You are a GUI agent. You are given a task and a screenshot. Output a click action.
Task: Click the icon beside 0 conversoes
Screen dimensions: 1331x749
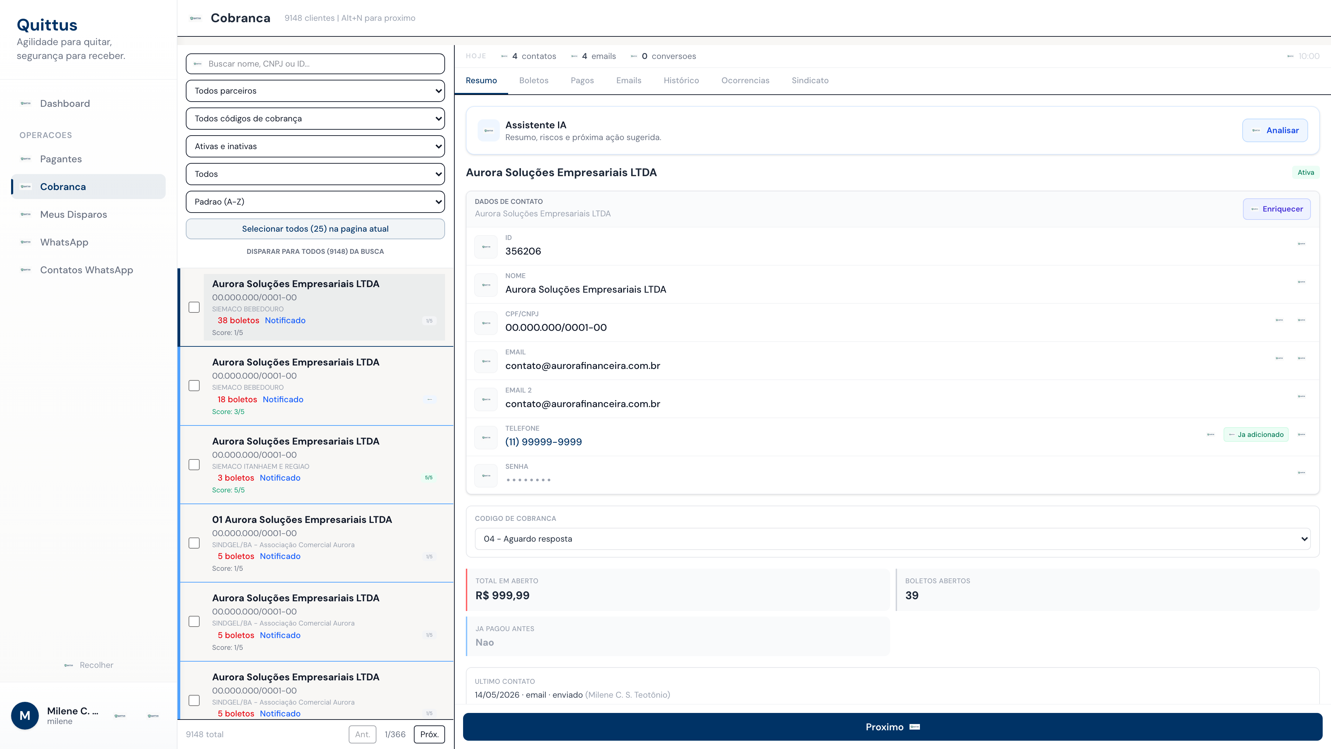click(634, 56)
